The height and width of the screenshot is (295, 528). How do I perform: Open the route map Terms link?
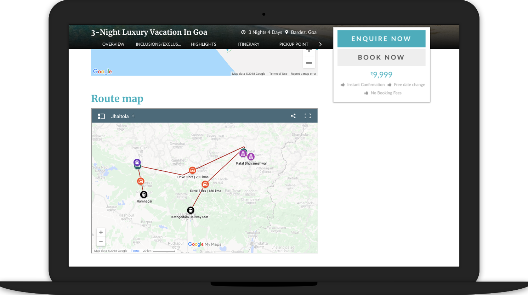[x=135, y=251]
